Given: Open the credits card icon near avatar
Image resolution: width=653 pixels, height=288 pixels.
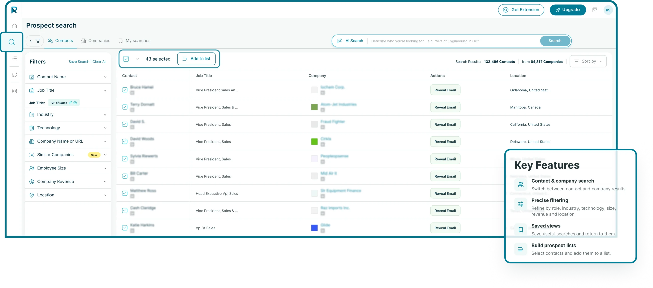Looking at the screenshot, I should [595, 10].
